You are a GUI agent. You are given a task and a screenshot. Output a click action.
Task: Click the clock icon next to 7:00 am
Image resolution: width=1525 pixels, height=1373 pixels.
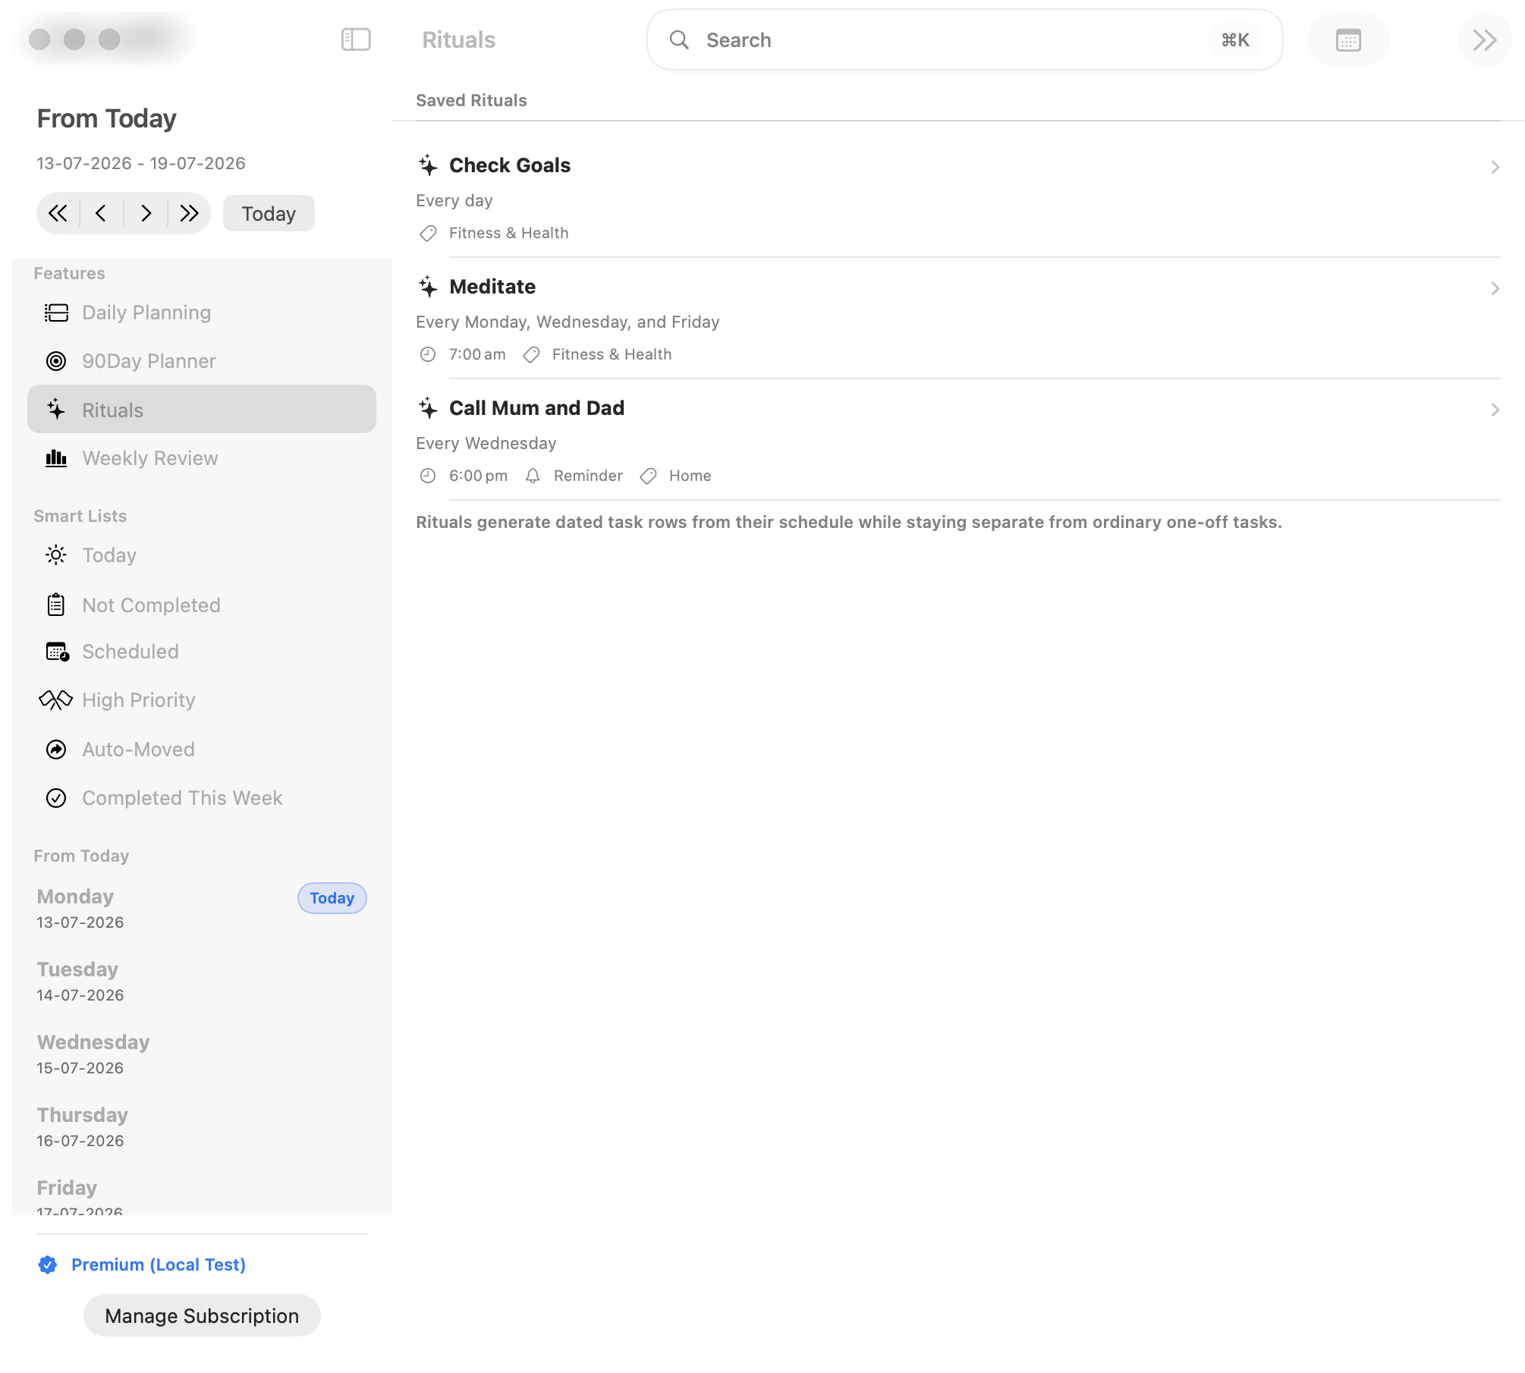point(428,354)
